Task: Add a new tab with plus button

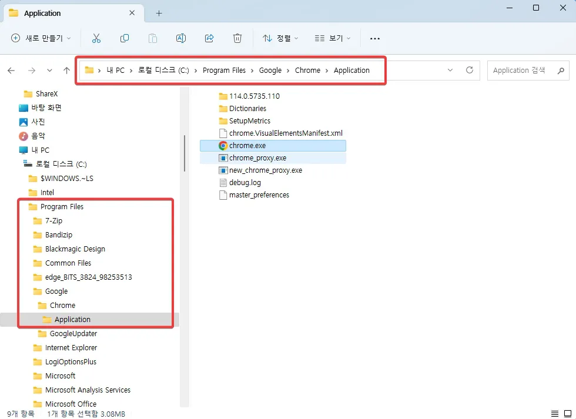Action: click(x=159, y=13)
